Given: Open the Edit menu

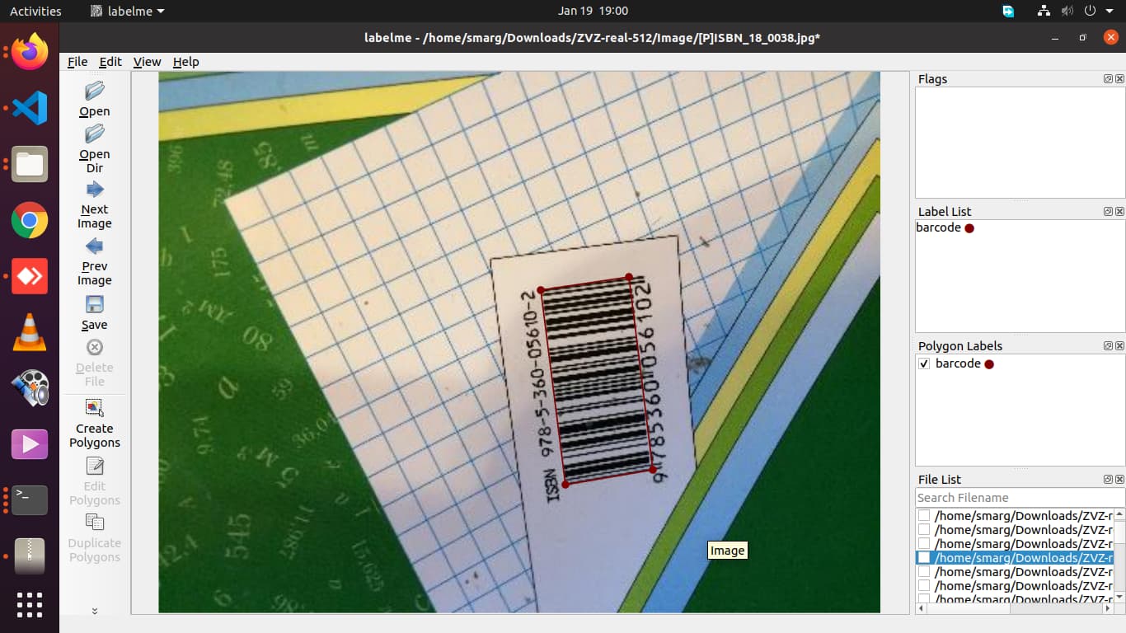Looking at the screenshot, I should point(110,62).
